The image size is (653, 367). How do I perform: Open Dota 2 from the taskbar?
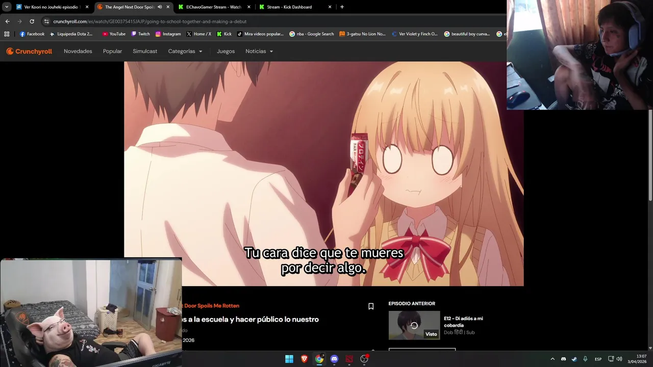[x=349, y=359]
